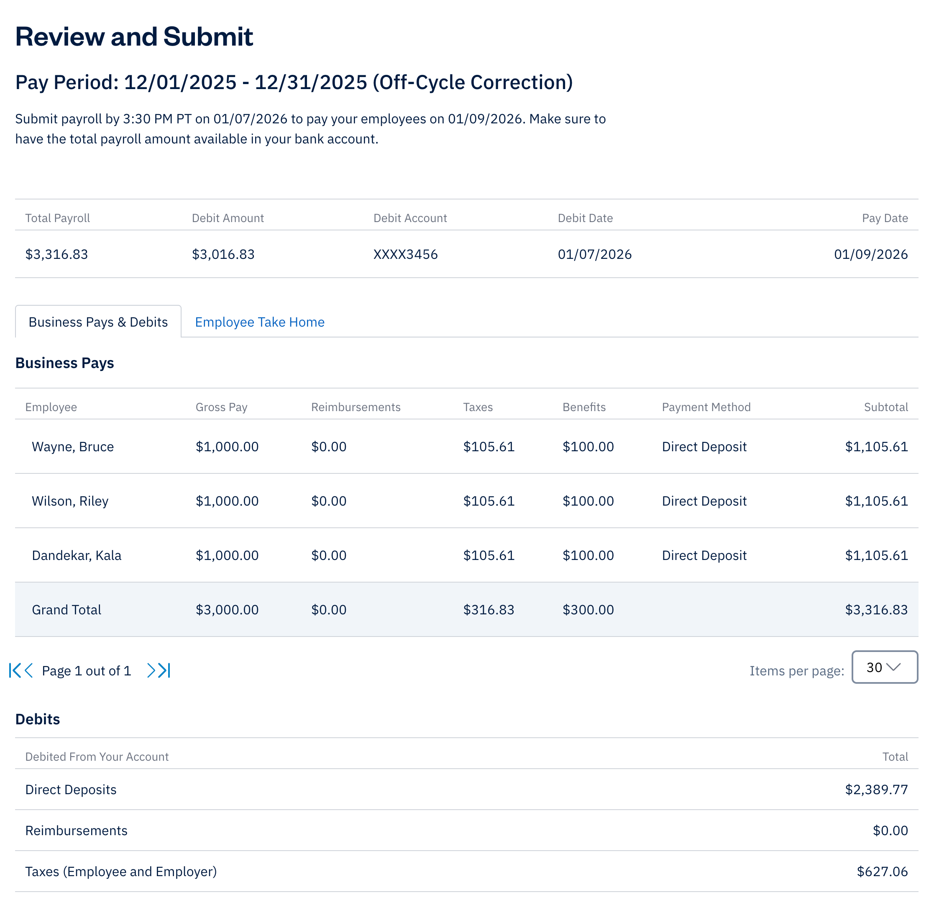
Task: Select the row for Wayne, Bruce
Action: pos(72,447)
